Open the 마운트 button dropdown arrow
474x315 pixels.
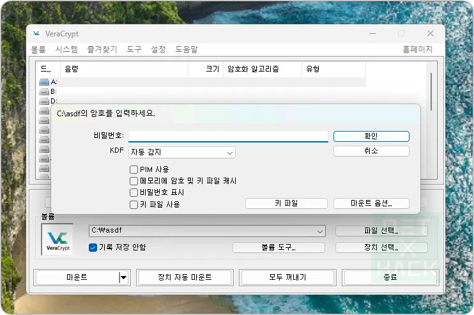(x=123, y=277)
